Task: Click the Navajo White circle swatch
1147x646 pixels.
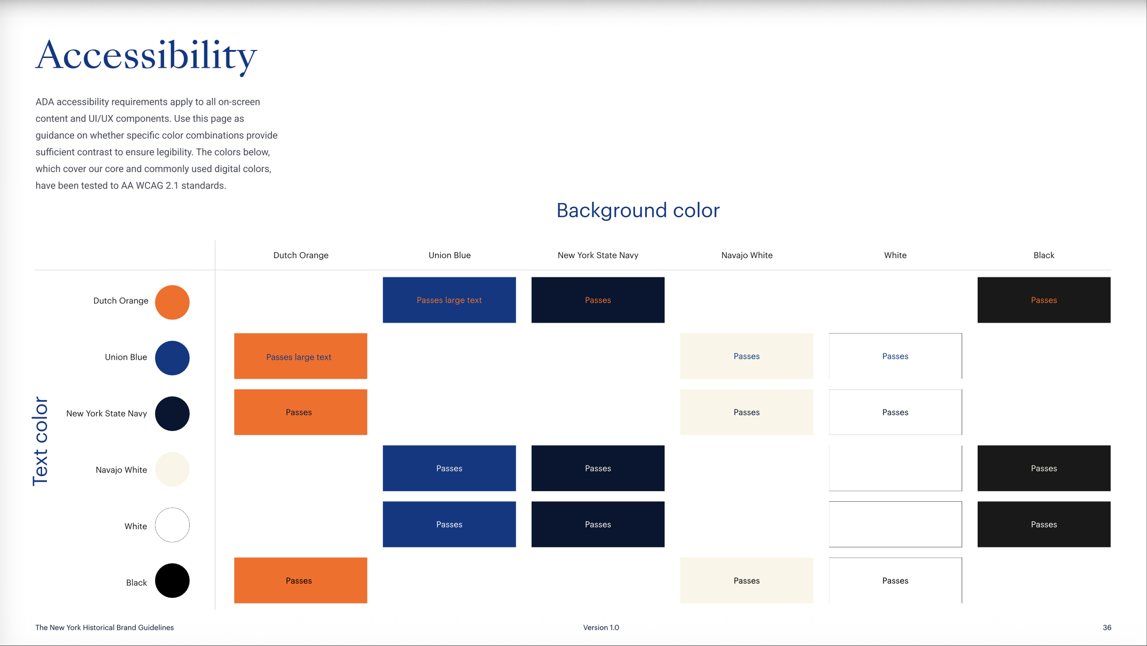Action: 172,469
